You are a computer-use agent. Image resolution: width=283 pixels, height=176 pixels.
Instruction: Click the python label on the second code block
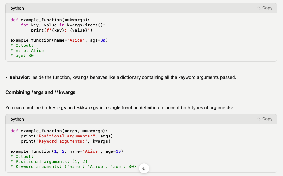[x=17, y=119]
